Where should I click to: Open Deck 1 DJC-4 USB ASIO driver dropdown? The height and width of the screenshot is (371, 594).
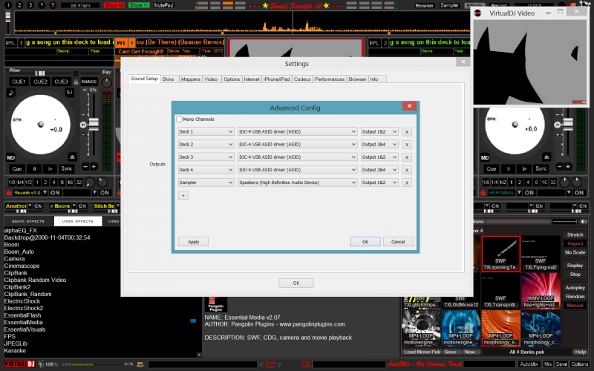coord(298,132)
